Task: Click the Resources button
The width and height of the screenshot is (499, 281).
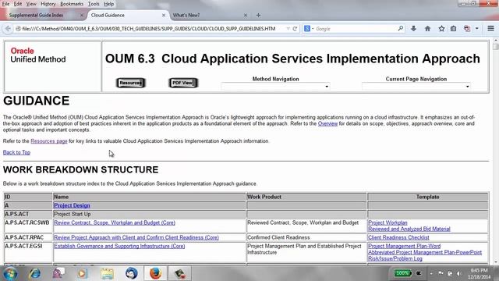Action: click(x=130, y=83)
